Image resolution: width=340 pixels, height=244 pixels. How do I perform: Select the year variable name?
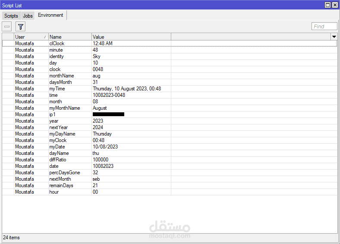[x=54, y=121]
